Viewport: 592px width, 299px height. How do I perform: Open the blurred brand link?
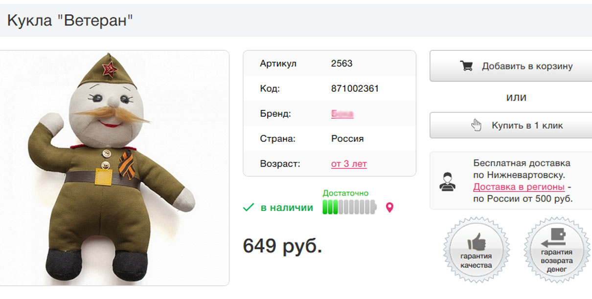point(342,114)
